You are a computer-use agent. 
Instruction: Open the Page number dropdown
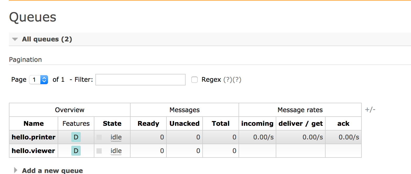coord(39,80)
